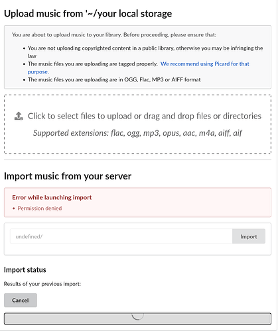Click the upload notice info box

137,57
